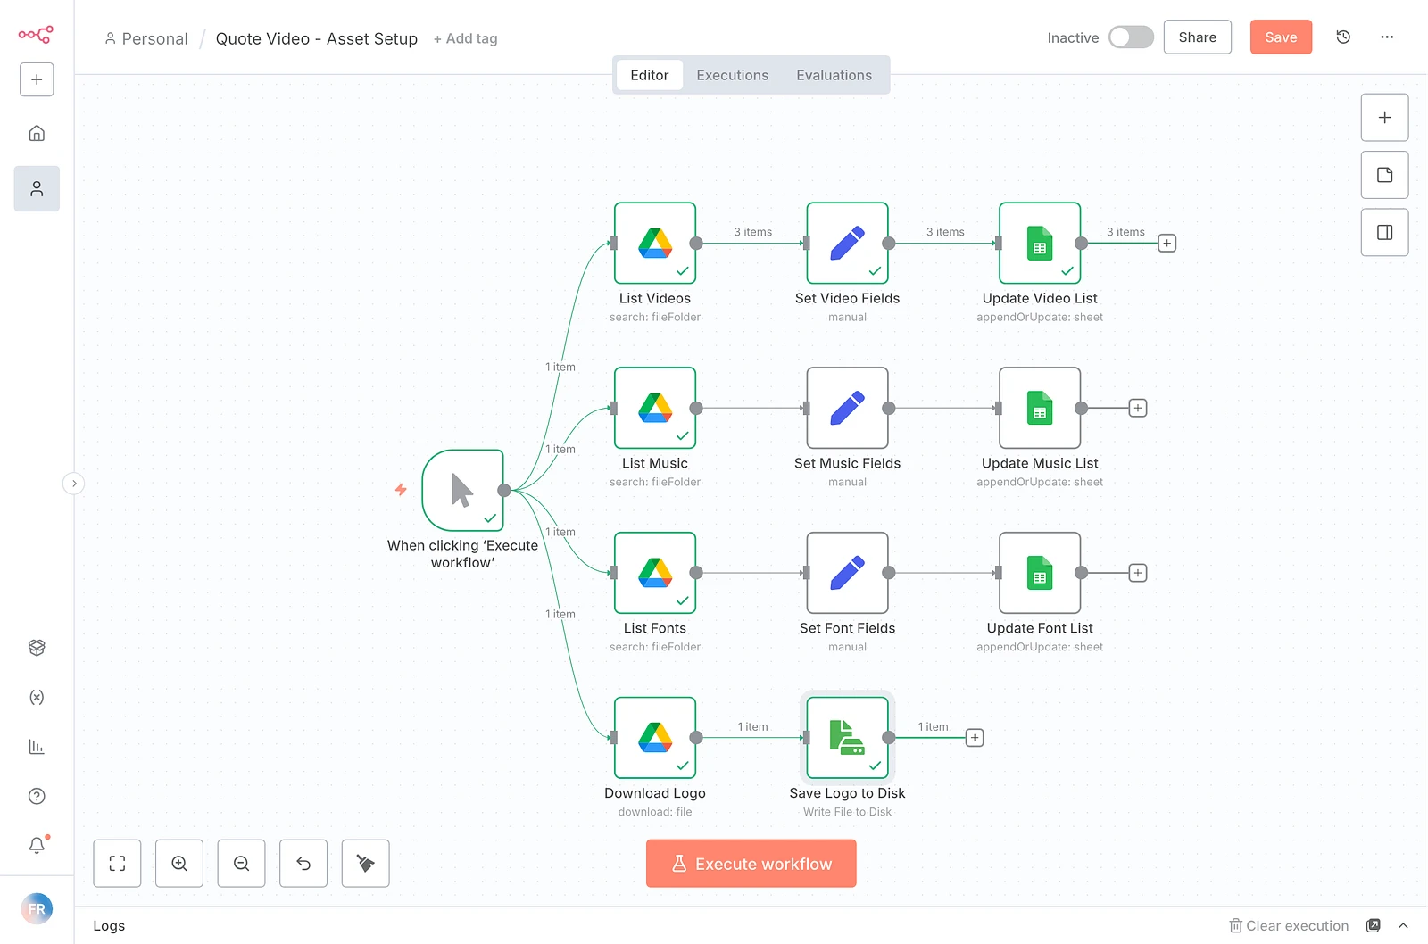Switch to the Editor tab
Viewport: 1428px width, 944px height.
(650, 75)
